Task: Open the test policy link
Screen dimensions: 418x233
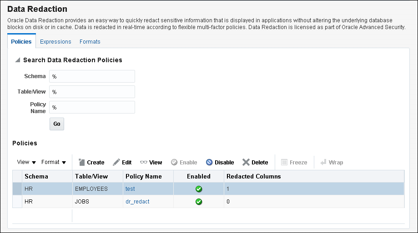Action: tap(130, 189)
